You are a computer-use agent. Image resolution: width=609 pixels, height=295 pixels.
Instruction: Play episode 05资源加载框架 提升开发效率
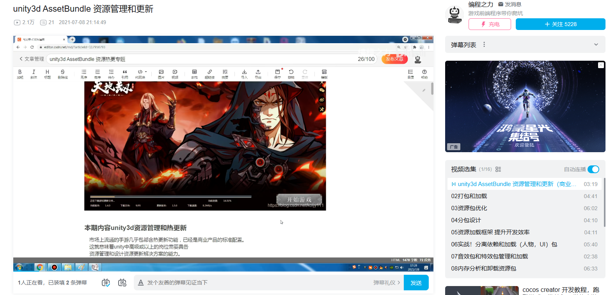490,232
